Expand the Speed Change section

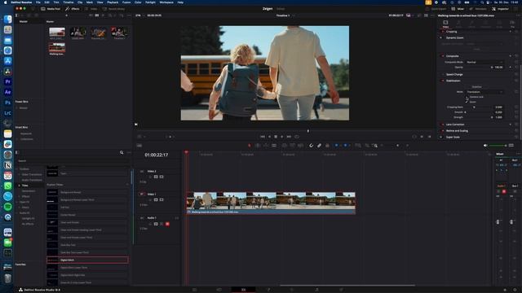pos(454,74)
